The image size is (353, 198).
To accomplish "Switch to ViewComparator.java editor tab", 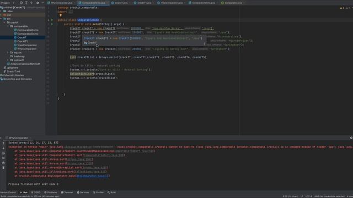I will pos(170,3).
